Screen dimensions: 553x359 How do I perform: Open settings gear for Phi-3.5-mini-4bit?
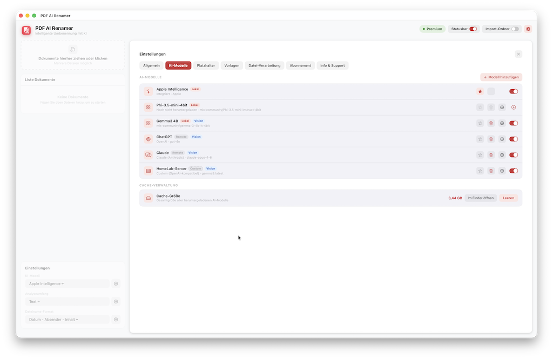(x=502, y=107)
